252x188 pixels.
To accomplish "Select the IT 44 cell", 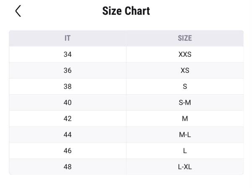I will point(68,135).
